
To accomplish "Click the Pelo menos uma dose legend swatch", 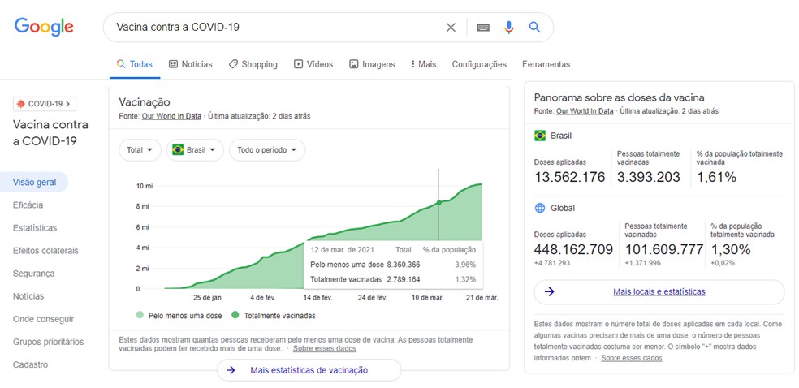I will coord(140,315).
